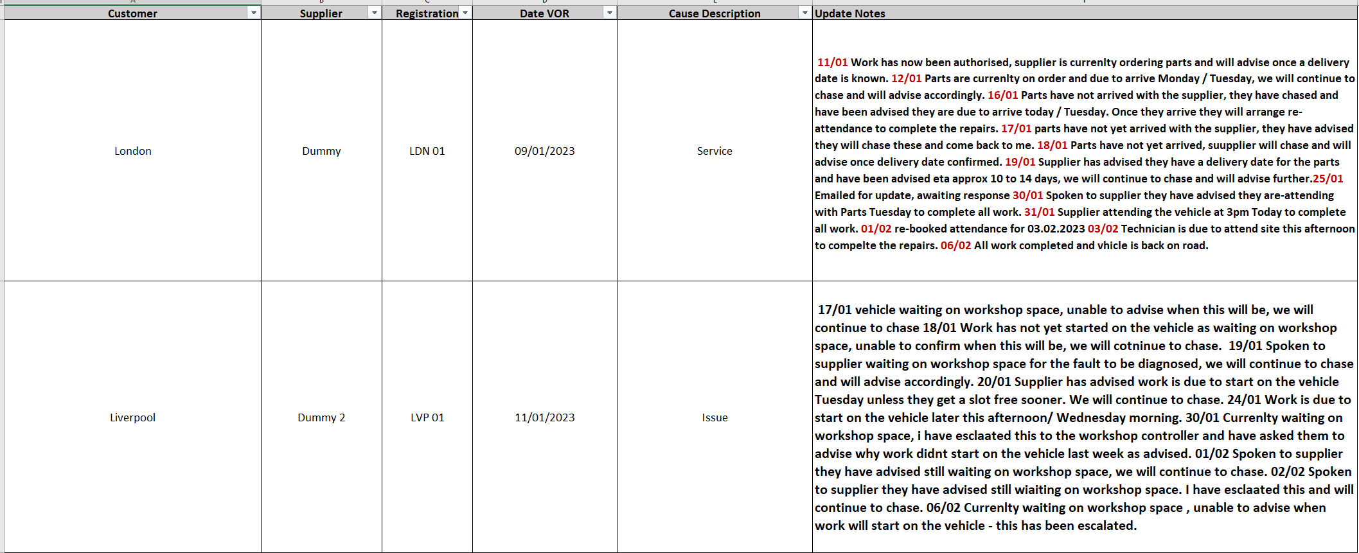Viewport: 1359px width, 553px height.
Task: Open the Supplier column filter dropdown
Action: 375,13
